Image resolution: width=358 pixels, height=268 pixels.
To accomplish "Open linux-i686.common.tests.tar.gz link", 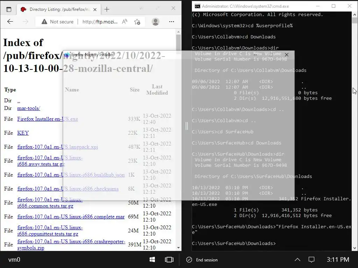I will coord(50,203).
